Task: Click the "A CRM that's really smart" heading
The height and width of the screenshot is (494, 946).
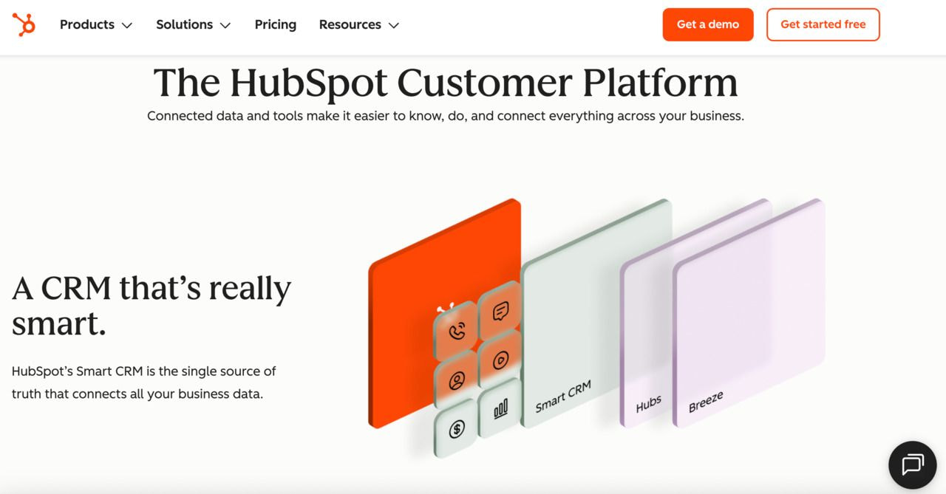Action: (x=152, y=305)
